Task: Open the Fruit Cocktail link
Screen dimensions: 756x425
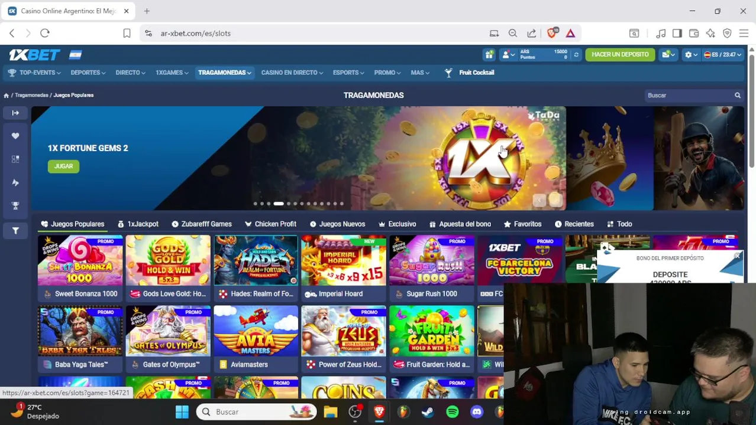Action: pyautogui.click(x=469, y=73)
